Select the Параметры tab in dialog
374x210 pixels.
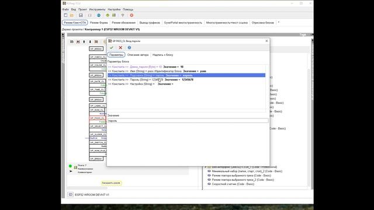(x=116, y=55)
